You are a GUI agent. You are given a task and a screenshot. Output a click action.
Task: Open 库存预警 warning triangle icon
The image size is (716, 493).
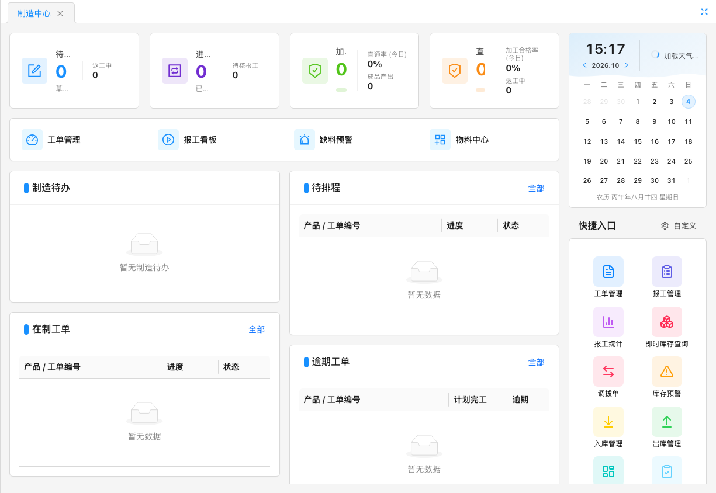pyautogui.click(x=667, y=372)
